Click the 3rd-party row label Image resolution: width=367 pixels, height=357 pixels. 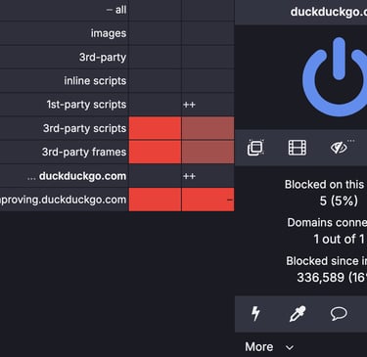tap(103, 57)
